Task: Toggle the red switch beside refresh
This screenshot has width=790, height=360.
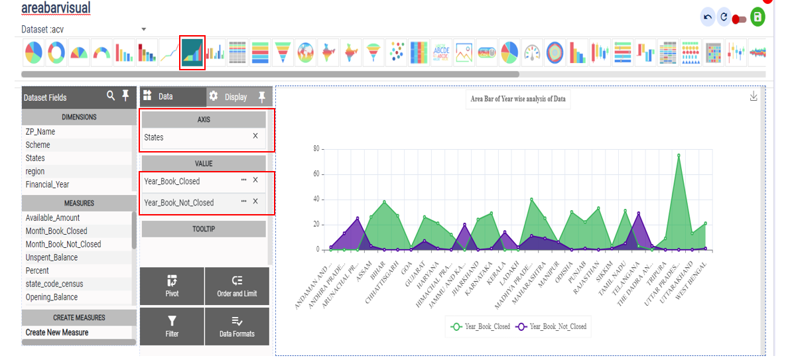Action: pos(740,19)
